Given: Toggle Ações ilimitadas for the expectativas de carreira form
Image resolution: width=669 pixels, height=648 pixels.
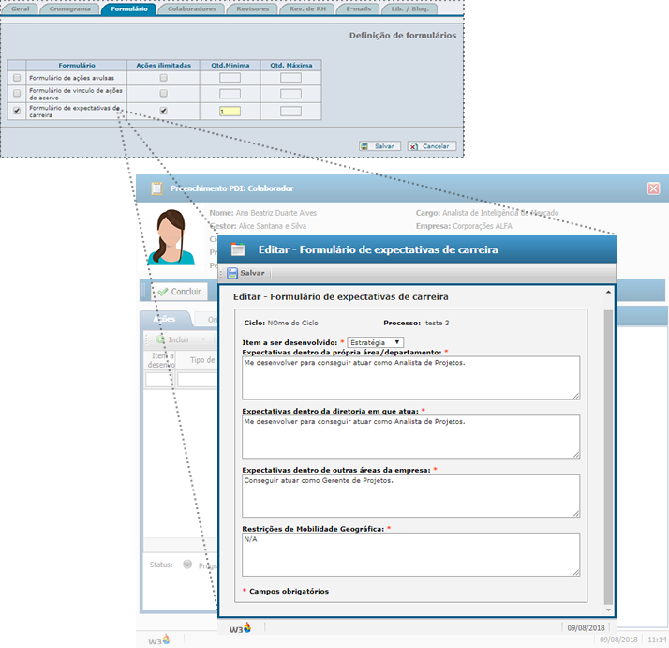Looking at the screenshot, I should tap(163, 111).
